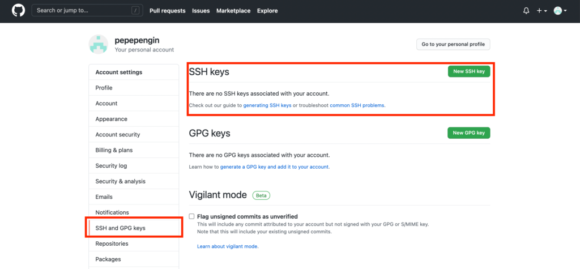Open the GitHub home logo
The height and width of the screenshot is (269, 580).
point(18,10)
